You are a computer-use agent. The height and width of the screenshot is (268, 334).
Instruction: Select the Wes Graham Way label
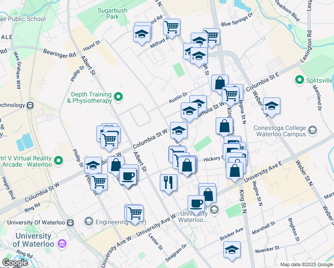(17, 70)
